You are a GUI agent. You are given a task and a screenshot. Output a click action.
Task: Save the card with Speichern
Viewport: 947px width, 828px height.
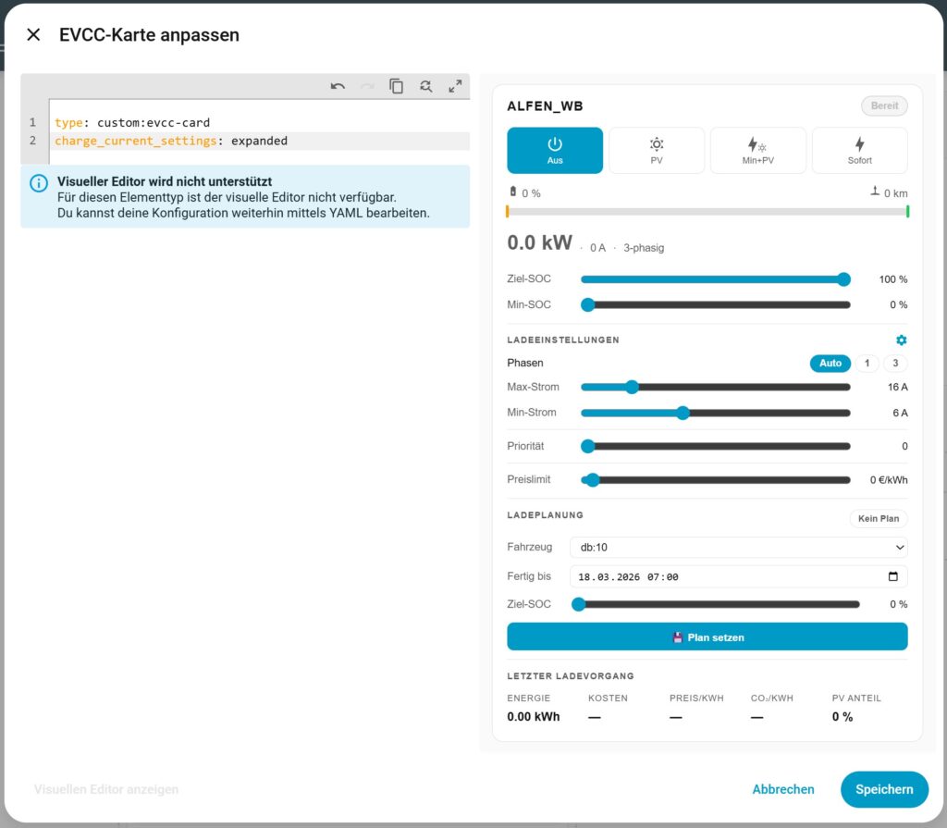[x=884, y=789]
